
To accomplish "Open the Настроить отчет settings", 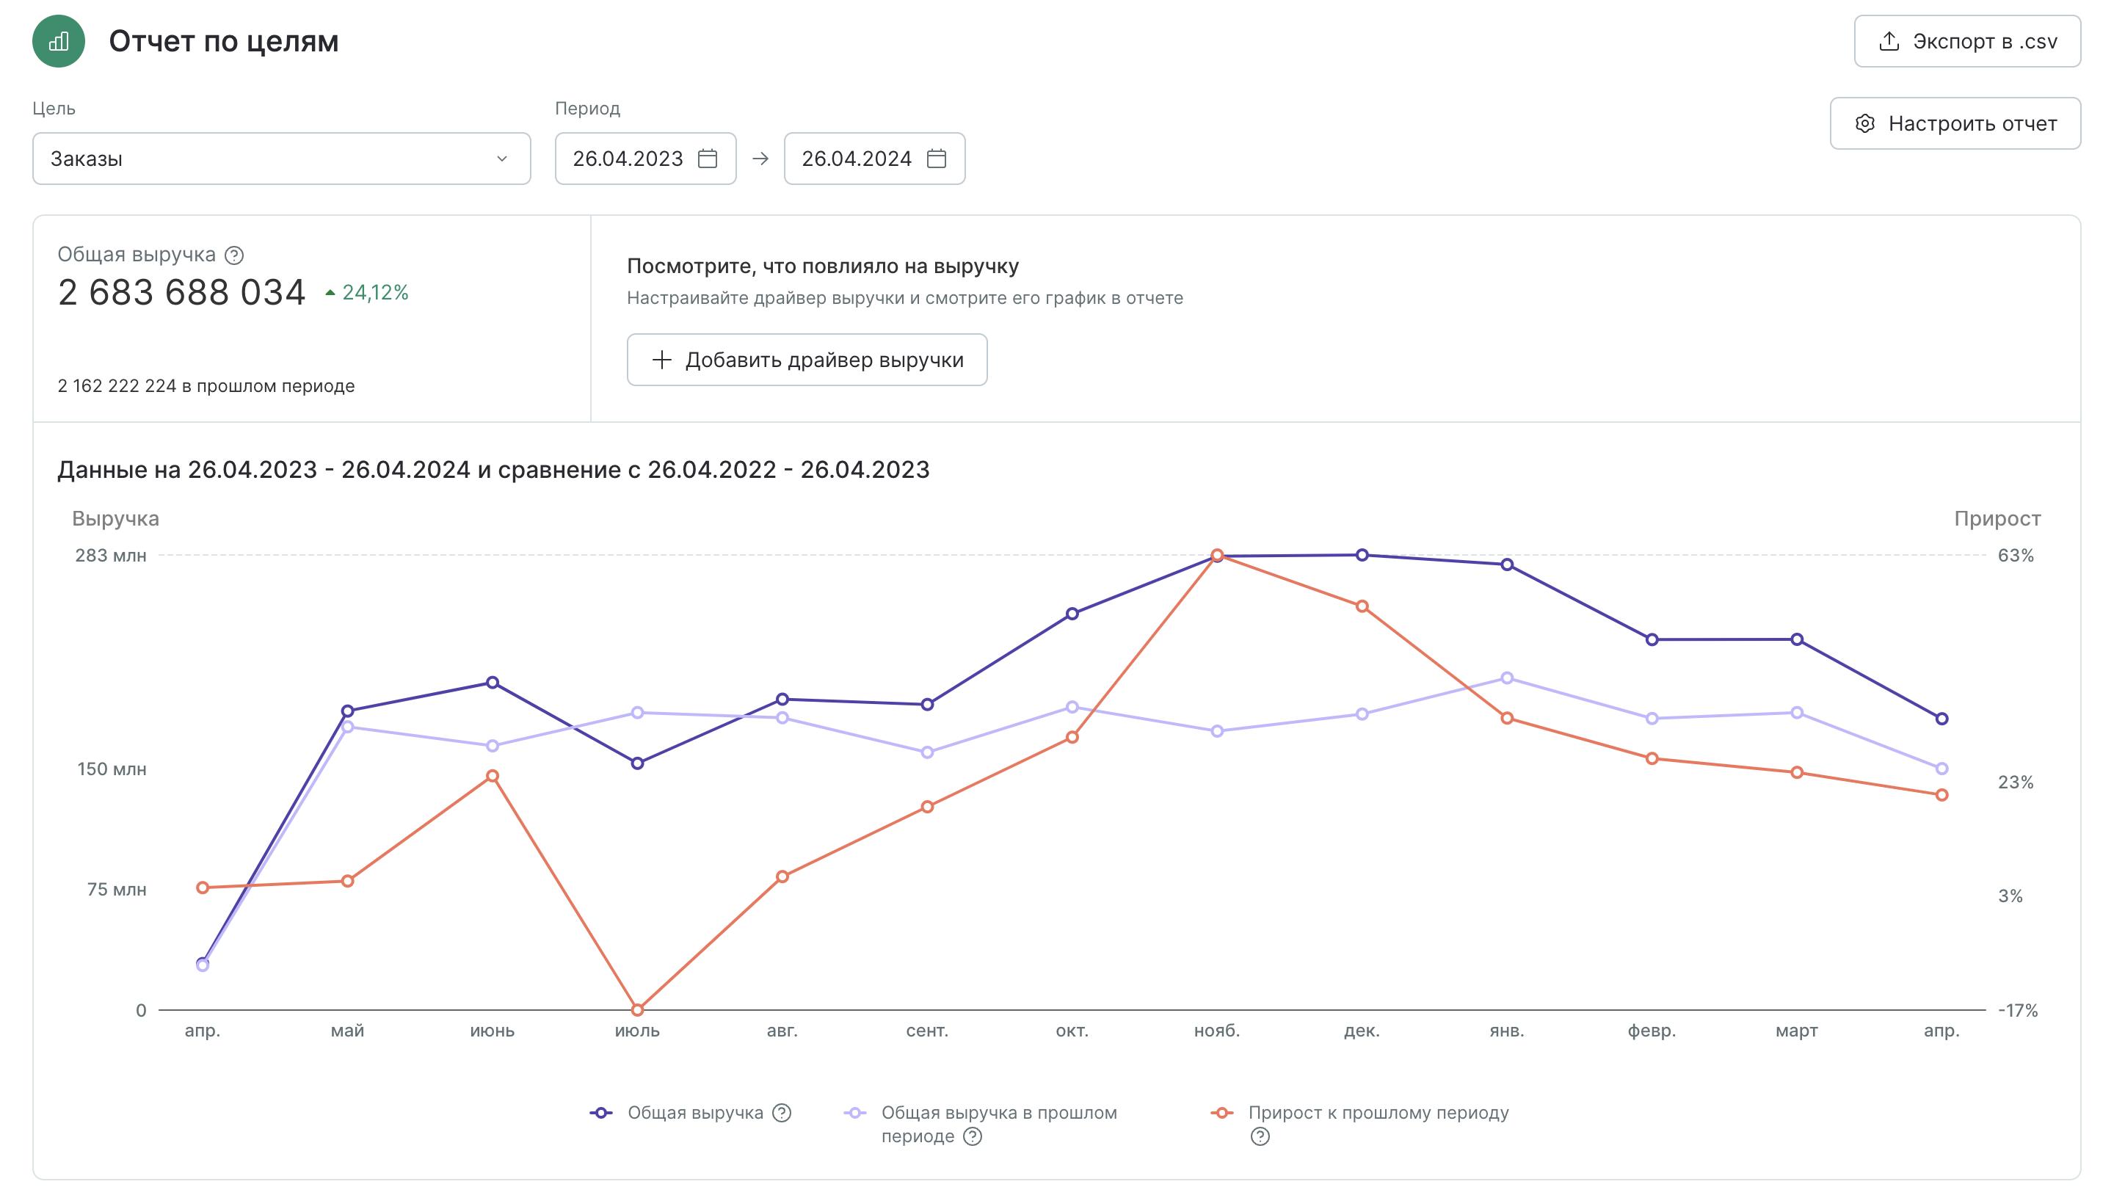I will tap(1955, 123).
